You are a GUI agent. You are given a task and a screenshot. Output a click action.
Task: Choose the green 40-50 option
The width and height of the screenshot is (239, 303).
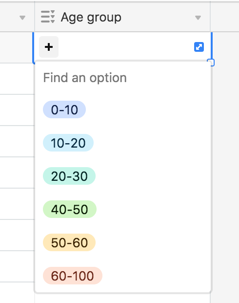click(70, 209)
